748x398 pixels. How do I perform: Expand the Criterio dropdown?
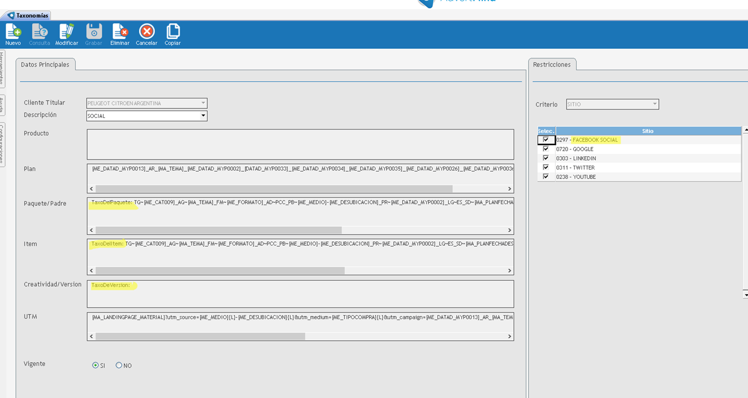(x=655, y=104)
